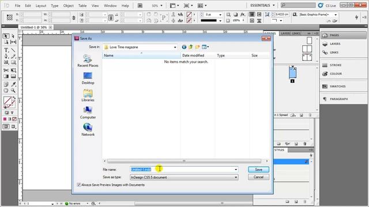This screenshot has width=369, height=207.
Task: Click the file list horizontal scrollbar
Action: (184, 161)
